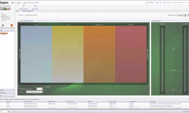Select the highlighted Dashboard item in sidebar
189x113 pixels.
4,33
